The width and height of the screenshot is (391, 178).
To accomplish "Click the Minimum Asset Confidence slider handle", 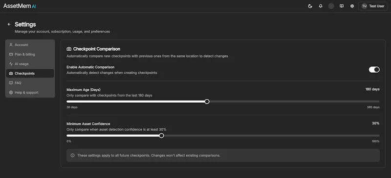I will pyautogui.click(x=162, y=136).
